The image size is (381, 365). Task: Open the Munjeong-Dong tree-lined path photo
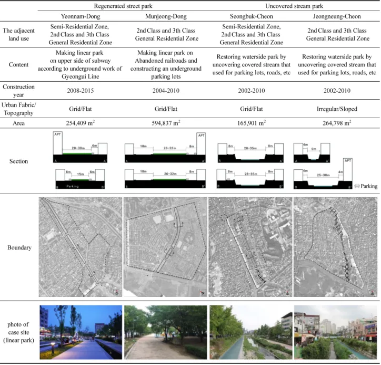166,332
